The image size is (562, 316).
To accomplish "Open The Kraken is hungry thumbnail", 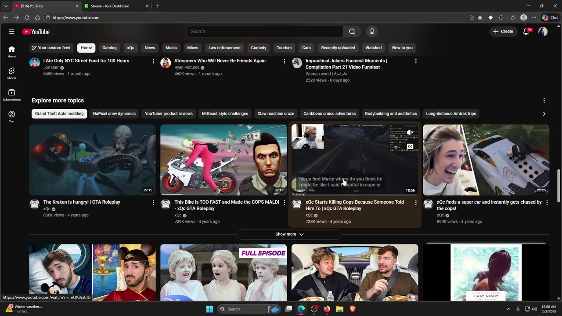I will [93, 160].
